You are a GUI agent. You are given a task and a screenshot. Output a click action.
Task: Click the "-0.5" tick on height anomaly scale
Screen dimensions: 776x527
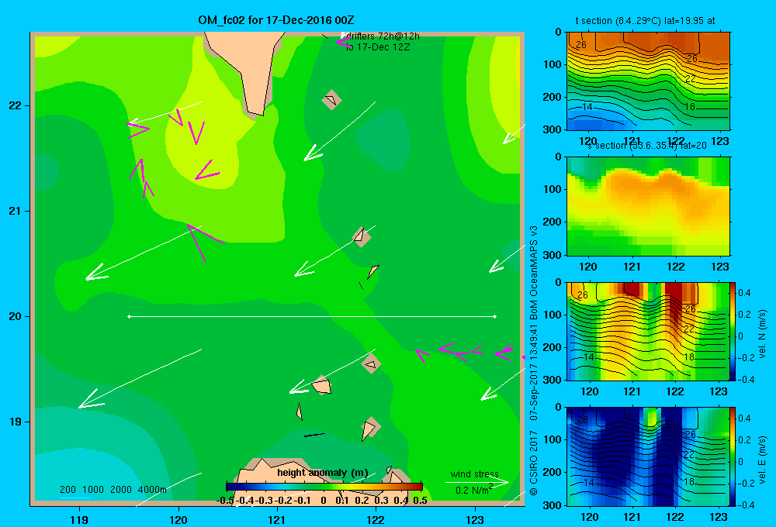coord(225,501)
